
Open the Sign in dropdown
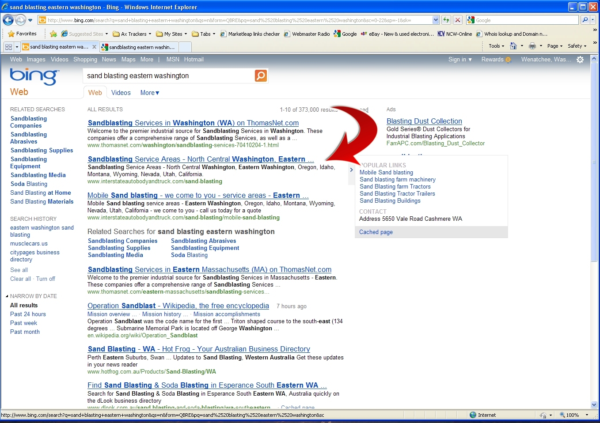[460, 60]
